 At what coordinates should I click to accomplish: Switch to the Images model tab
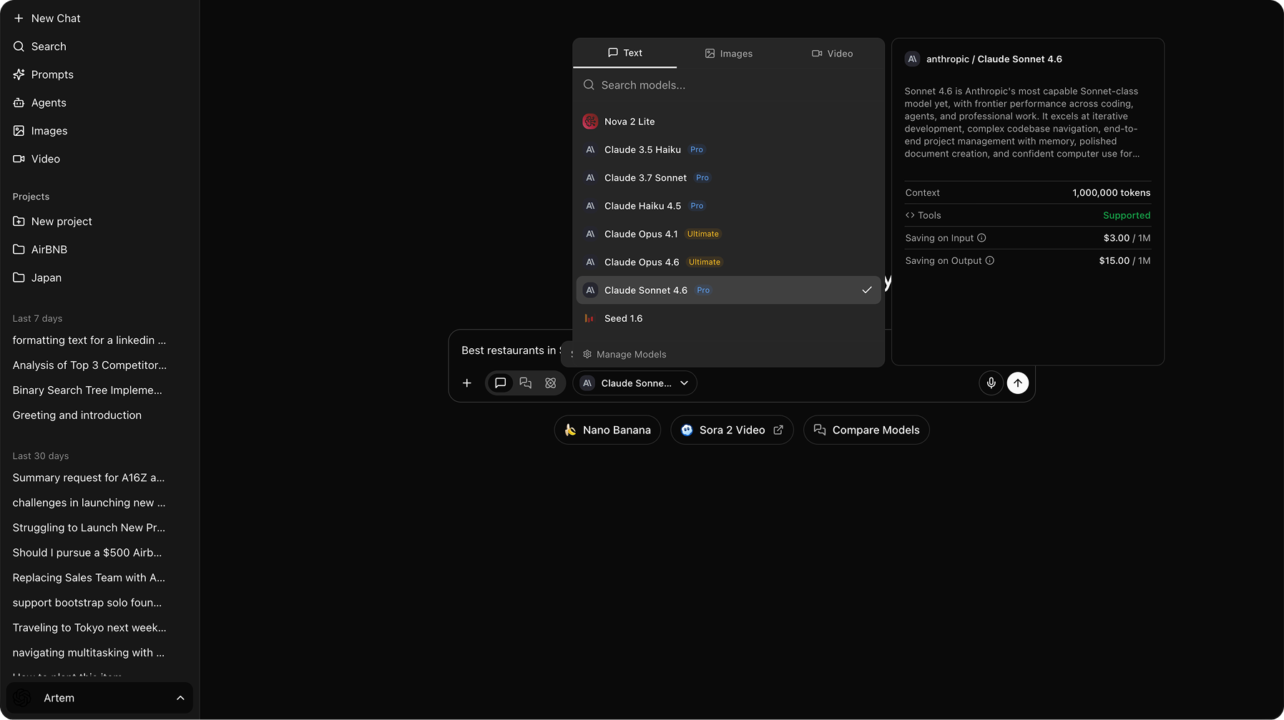(728, 54)
